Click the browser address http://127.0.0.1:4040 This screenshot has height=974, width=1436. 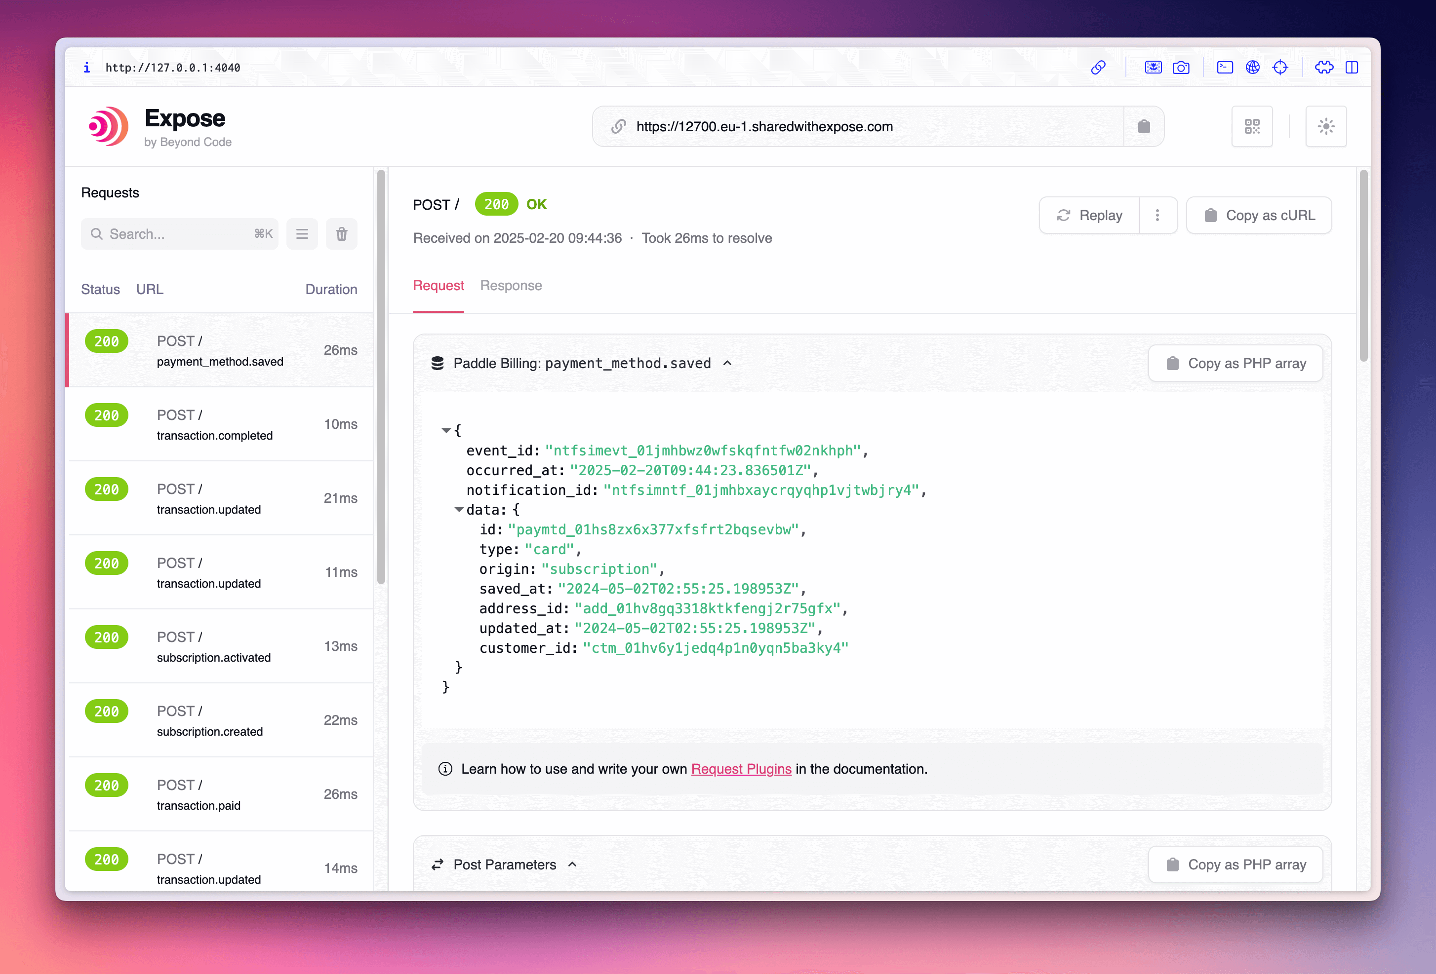pyautogui.click(x=172, y=67)
